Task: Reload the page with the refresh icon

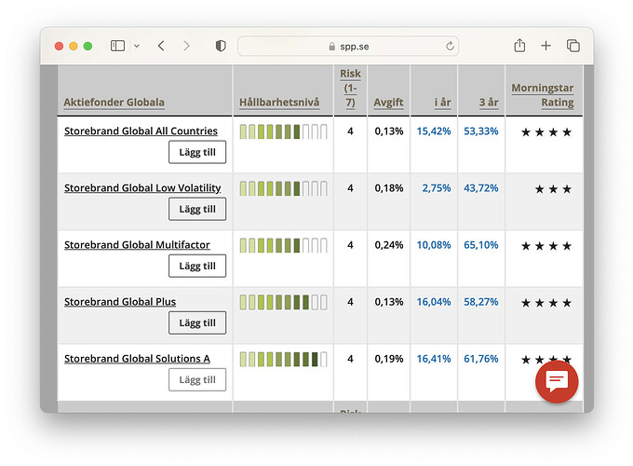Action: click(x=451, y=46)
